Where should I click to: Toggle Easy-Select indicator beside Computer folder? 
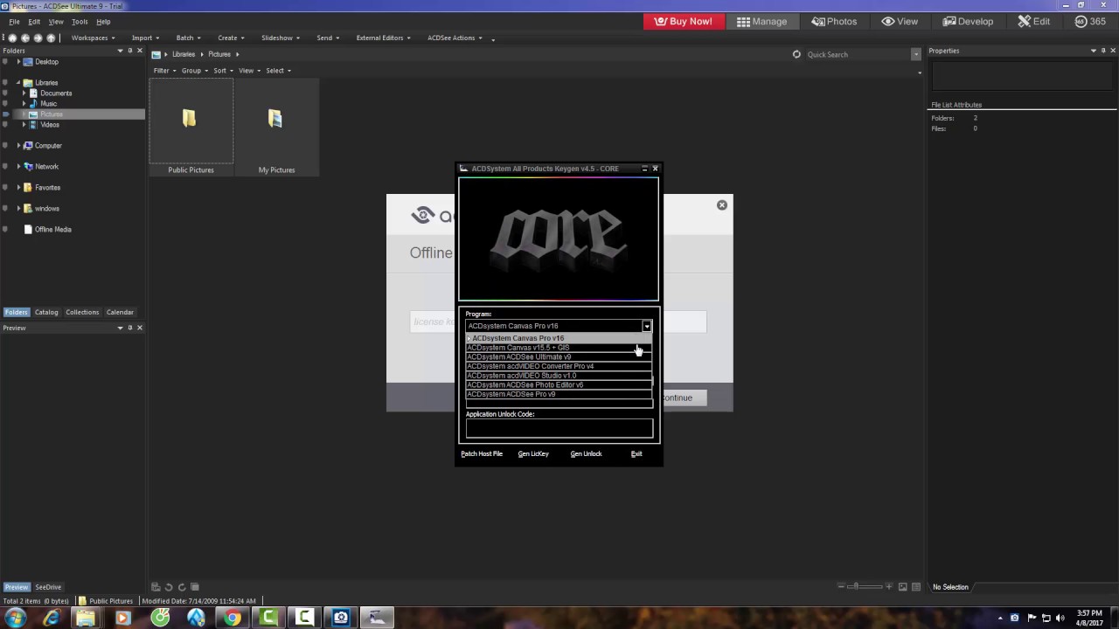[5, 146]
